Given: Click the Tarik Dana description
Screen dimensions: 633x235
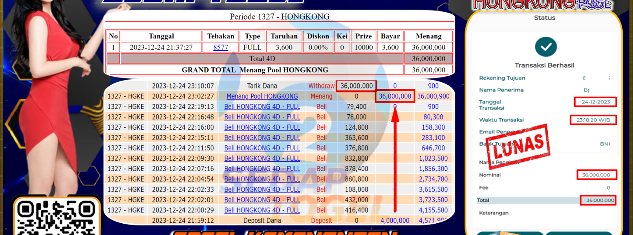Looking at the screenshot, I should [262, 86].
